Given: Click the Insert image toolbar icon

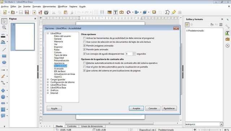Looking at the screenshot, I should tap(109, 12).
